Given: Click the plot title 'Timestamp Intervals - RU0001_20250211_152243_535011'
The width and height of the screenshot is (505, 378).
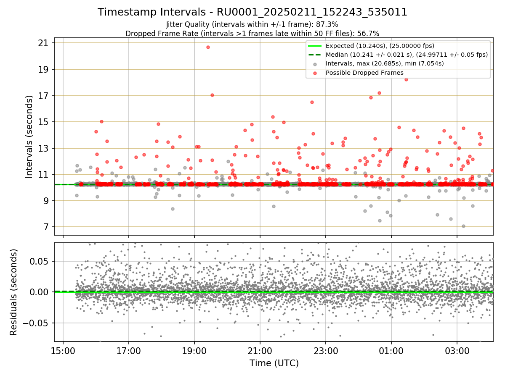Looking at the screenshot, I should click(252, 12).
